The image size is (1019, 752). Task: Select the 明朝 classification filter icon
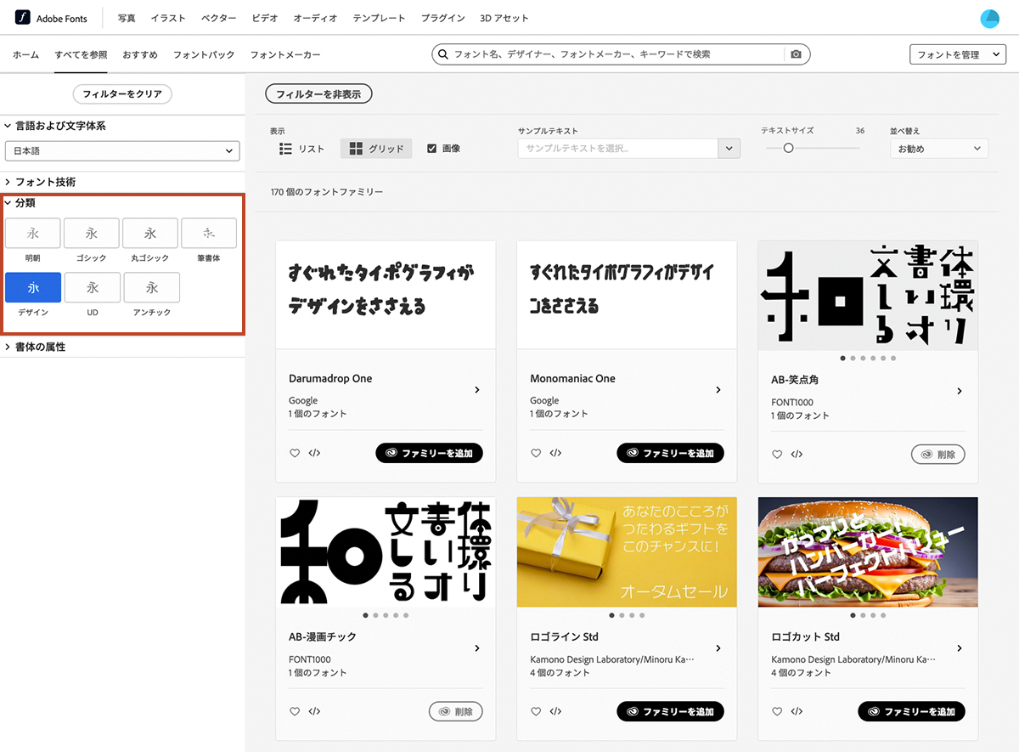(x=32, y=233)
